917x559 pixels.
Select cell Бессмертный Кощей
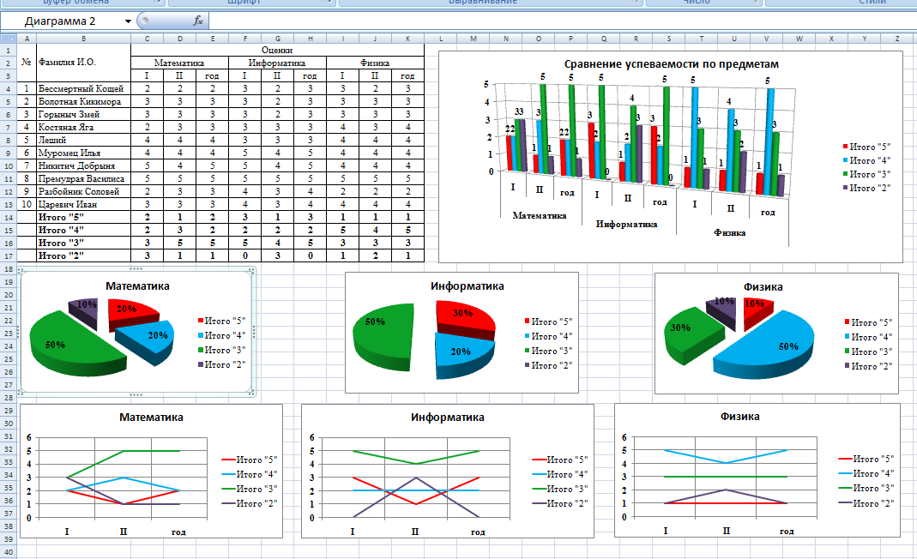(x=83, y=89)
